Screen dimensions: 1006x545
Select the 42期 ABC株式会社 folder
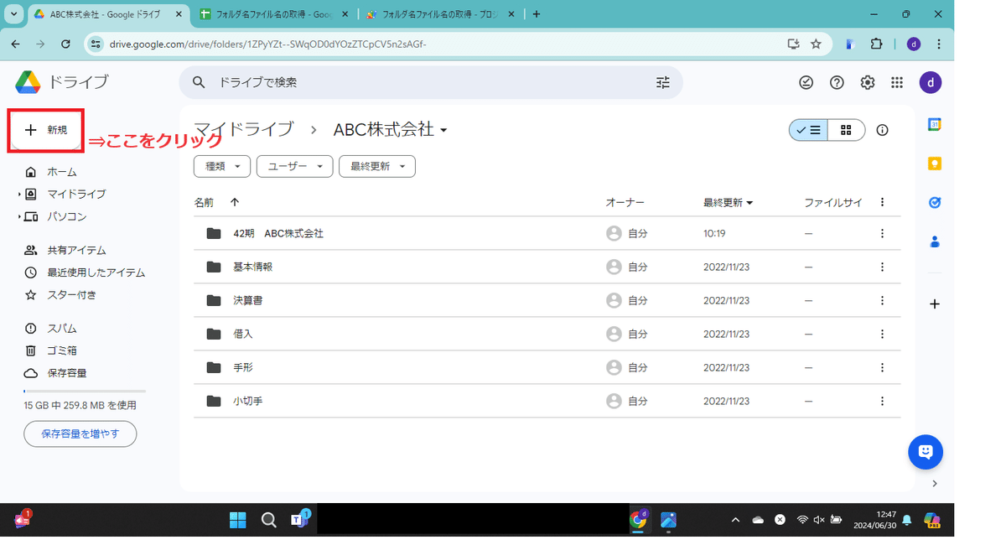[x=547, y=233]
